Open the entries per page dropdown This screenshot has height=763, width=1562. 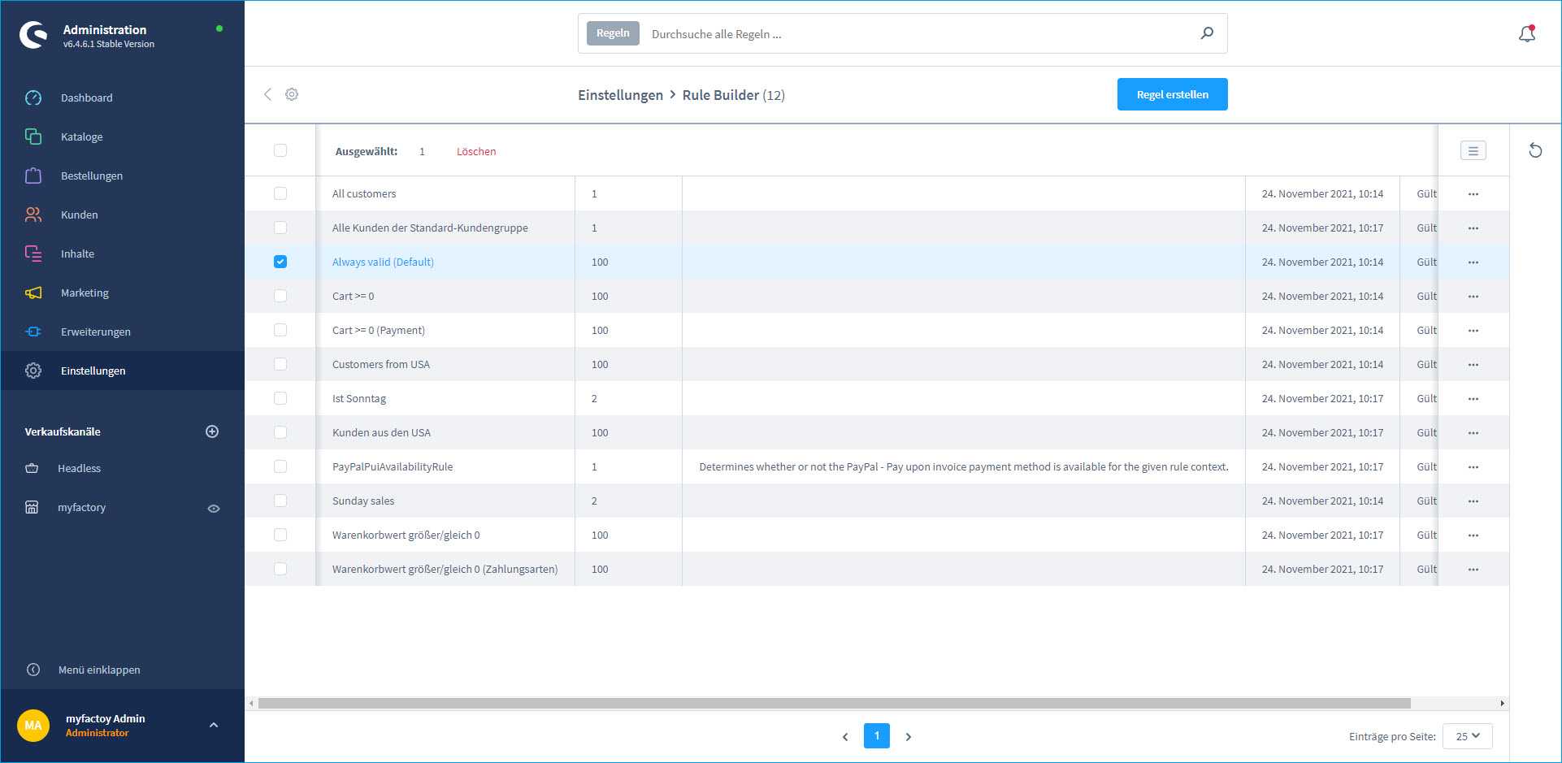pyautogui.click(x=1467, y=736)
